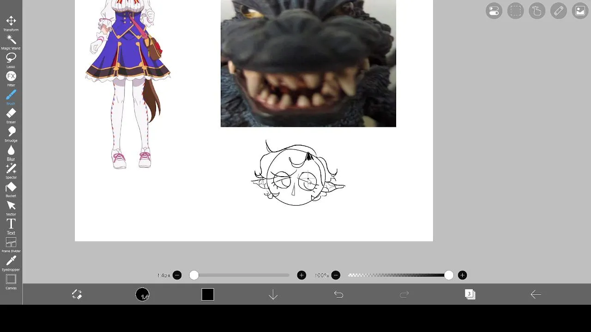
Task: Increase opacity with plus button
Action: [462, 275]
